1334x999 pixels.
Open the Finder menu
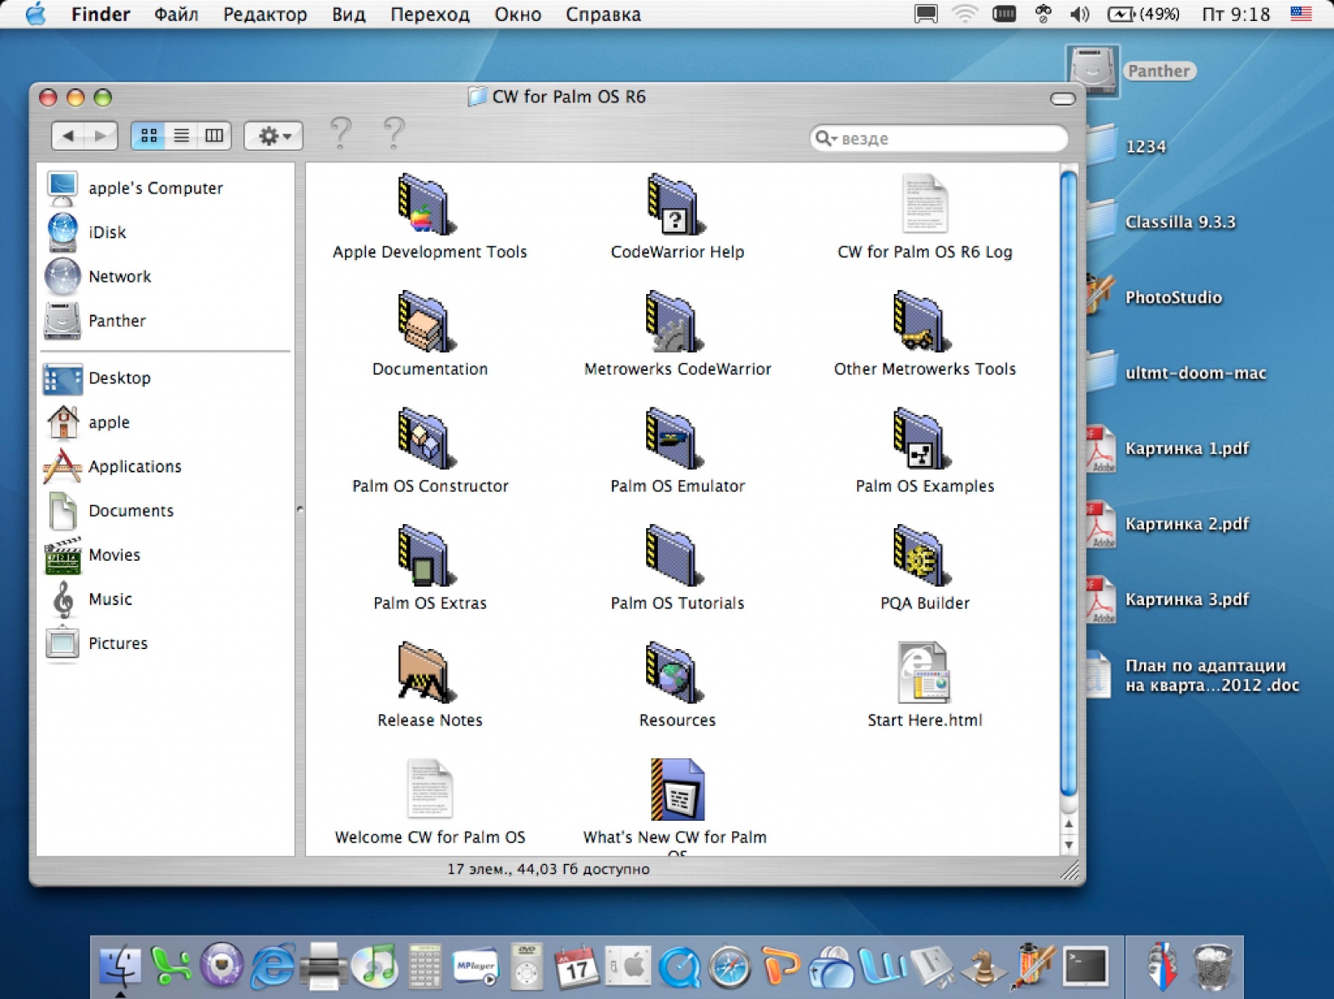tap(101, 14)
